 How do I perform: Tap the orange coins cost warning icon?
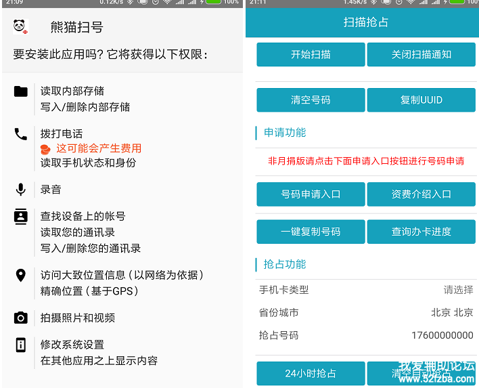tap(45, 149)
